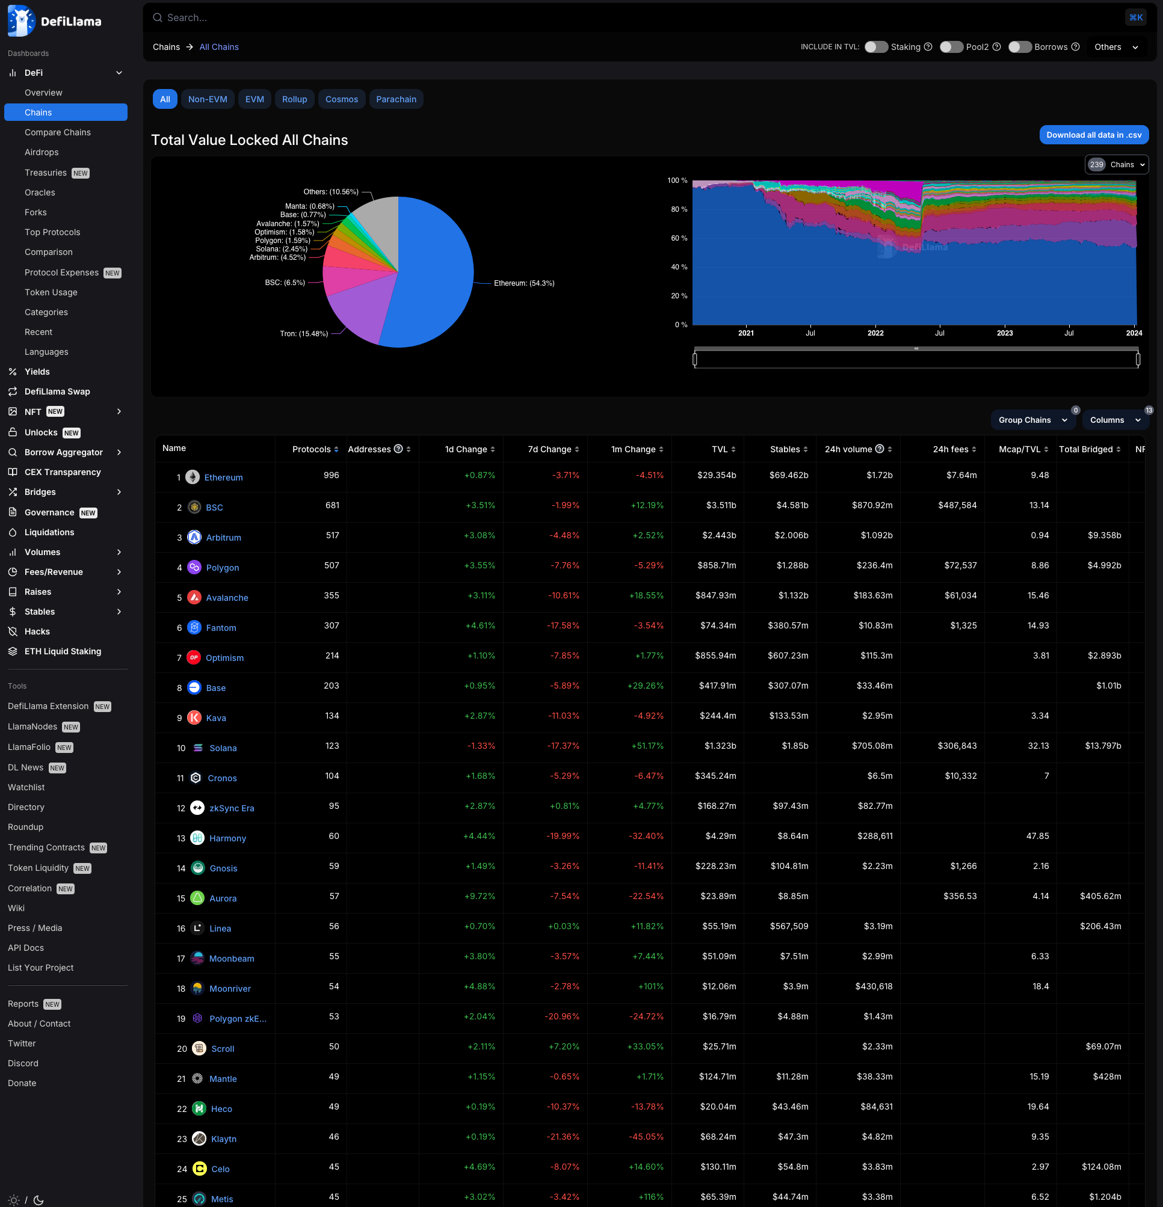The image size is (1163, 1207).
Task: Click the DefiLlama logo icon
Action: 22,20
